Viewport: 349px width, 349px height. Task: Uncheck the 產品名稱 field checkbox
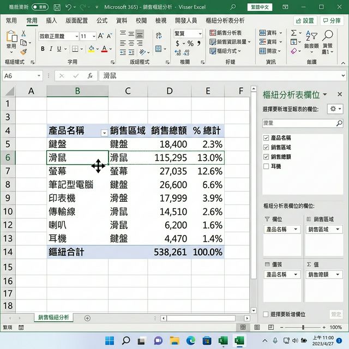(266, 138)
